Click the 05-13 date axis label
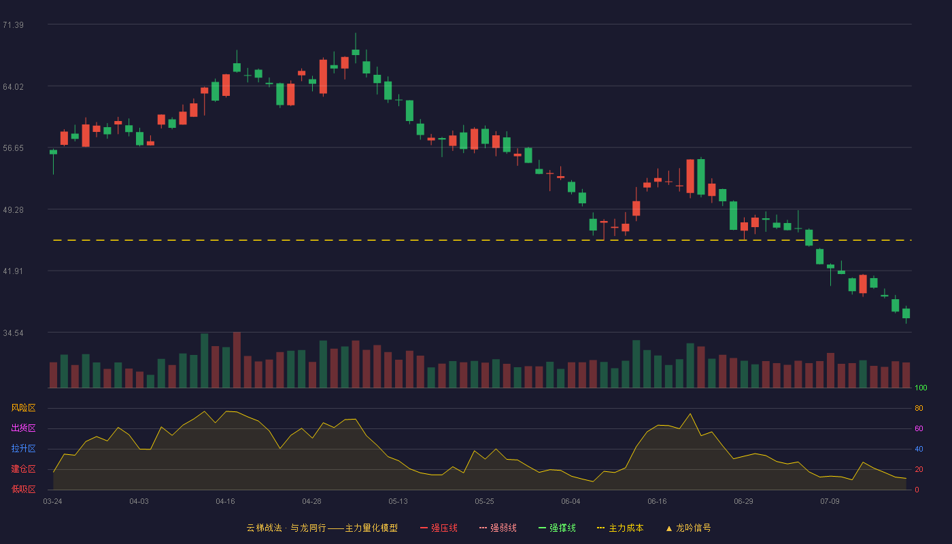 pos(398,501)
